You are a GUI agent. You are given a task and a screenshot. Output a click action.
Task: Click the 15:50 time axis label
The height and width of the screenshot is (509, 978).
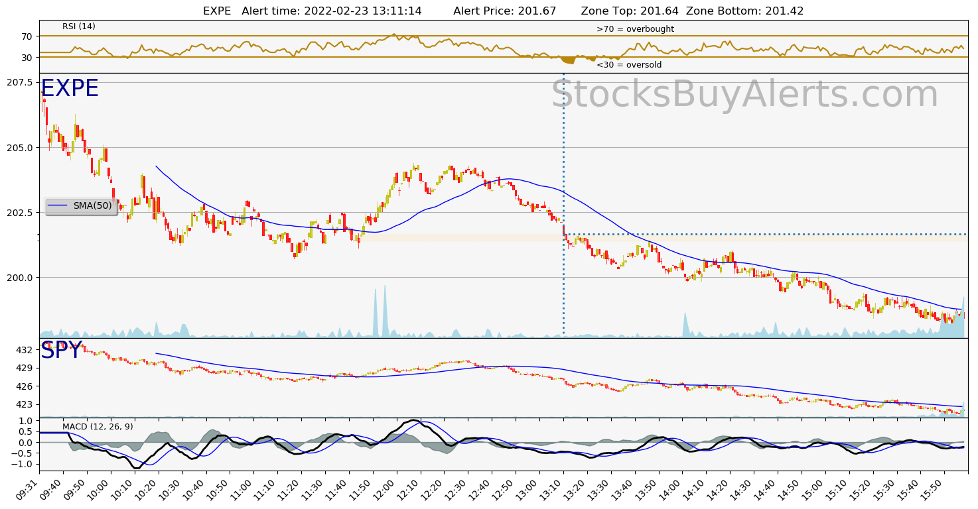coord(934,490)
